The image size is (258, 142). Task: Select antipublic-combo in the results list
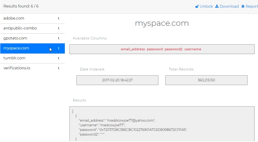[x=33, y=29]
